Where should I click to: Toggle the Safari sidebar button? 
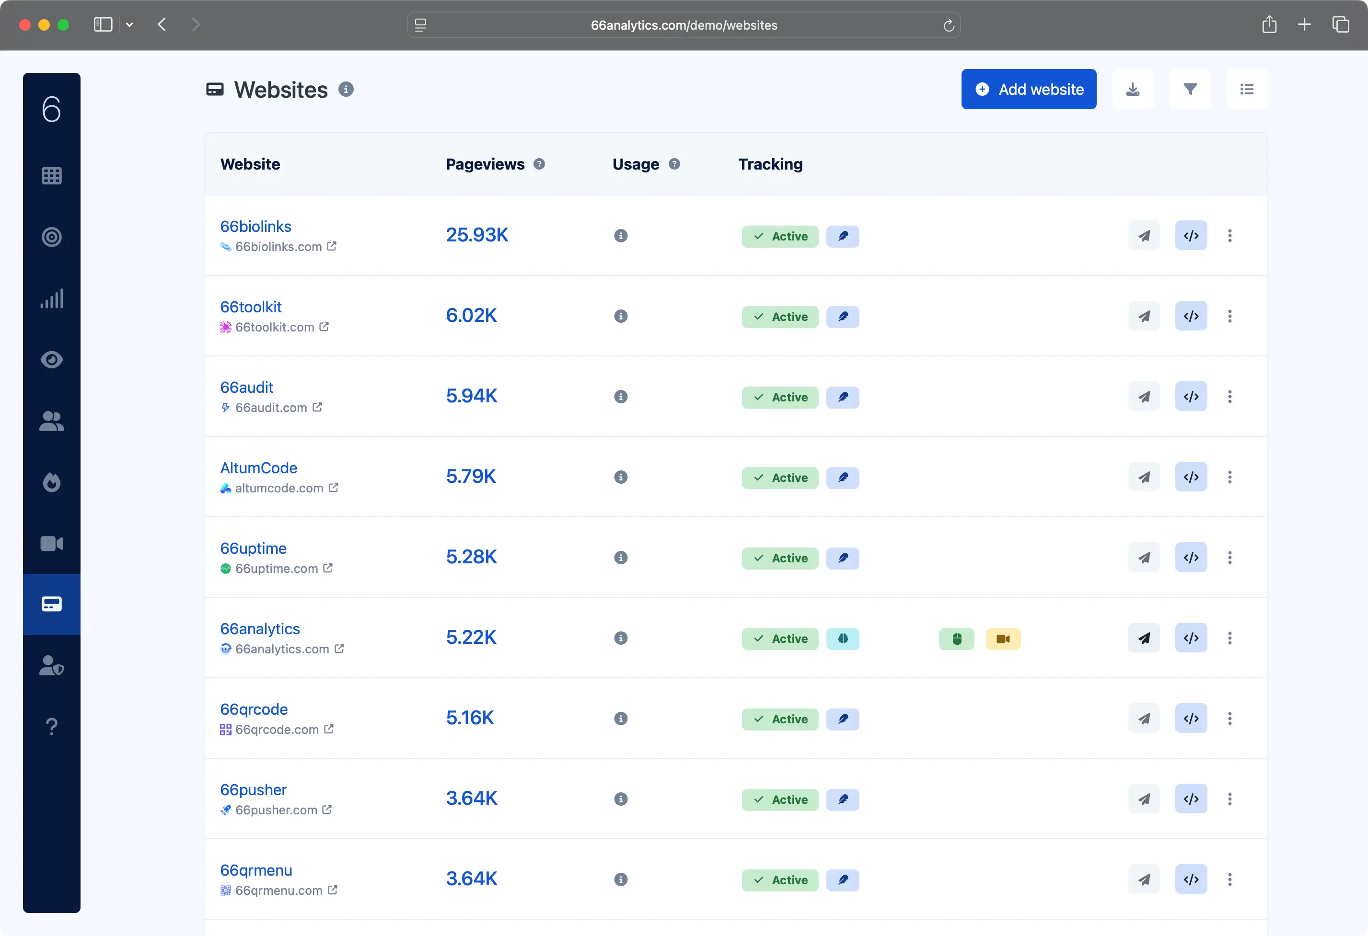click(x=103, y=25)
